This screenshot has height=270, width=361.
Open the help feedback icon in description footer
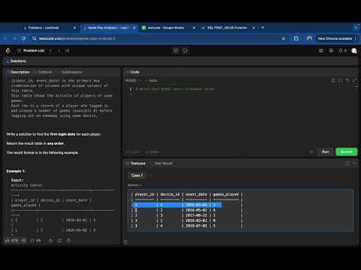point(68,241)
